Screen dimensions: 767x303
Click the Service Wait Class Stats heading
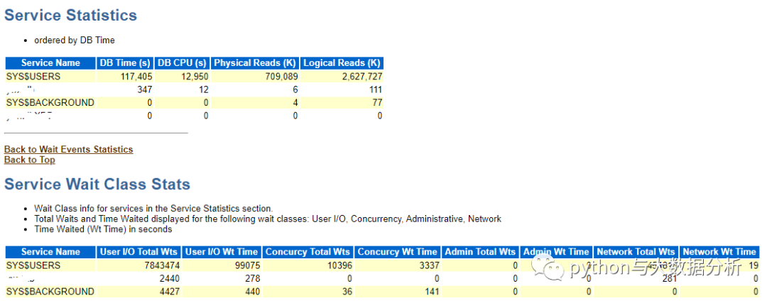pyautogui.click(x=97, y=184)
